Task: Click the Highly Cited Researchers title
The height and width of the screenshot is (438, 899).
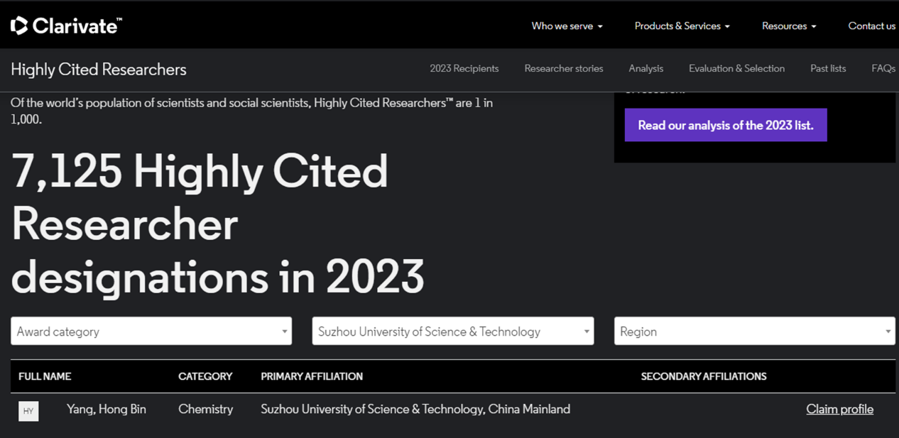Action: coord(99,70)
